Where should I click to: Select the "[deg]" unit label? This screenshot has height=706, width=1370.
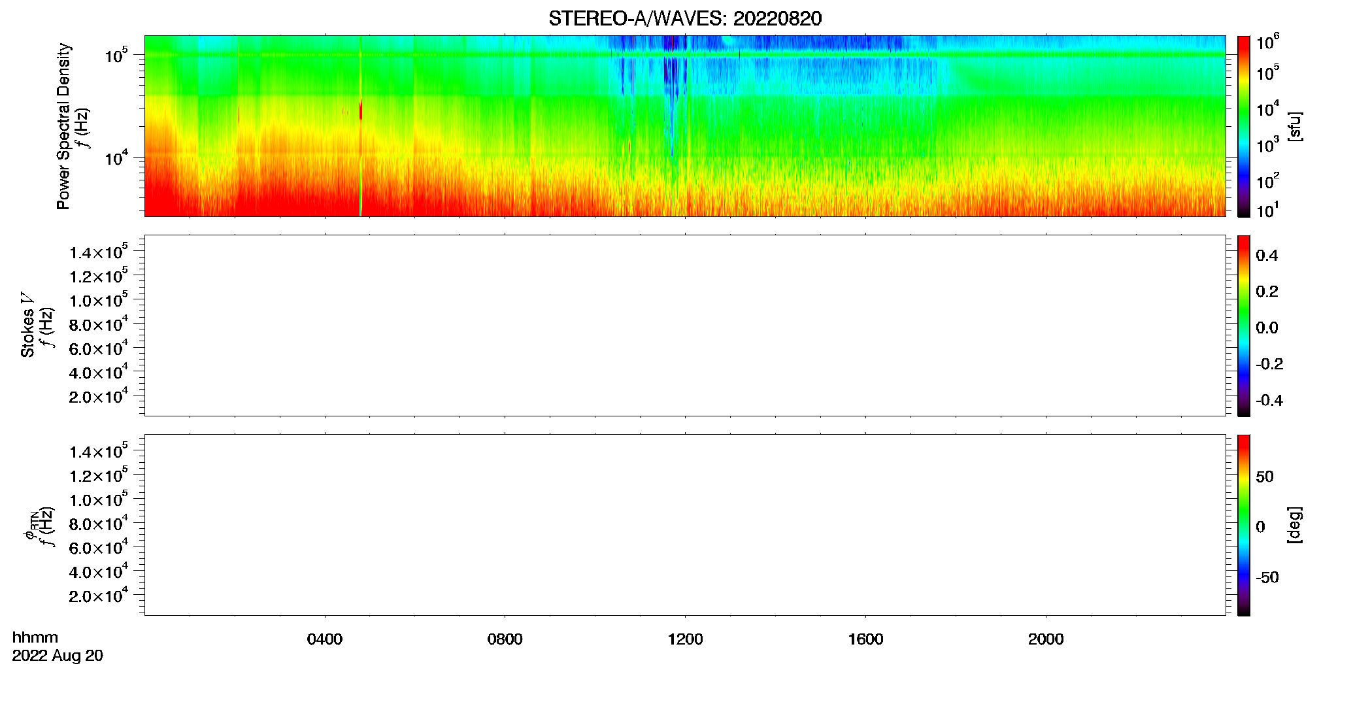coord(1295,525)
